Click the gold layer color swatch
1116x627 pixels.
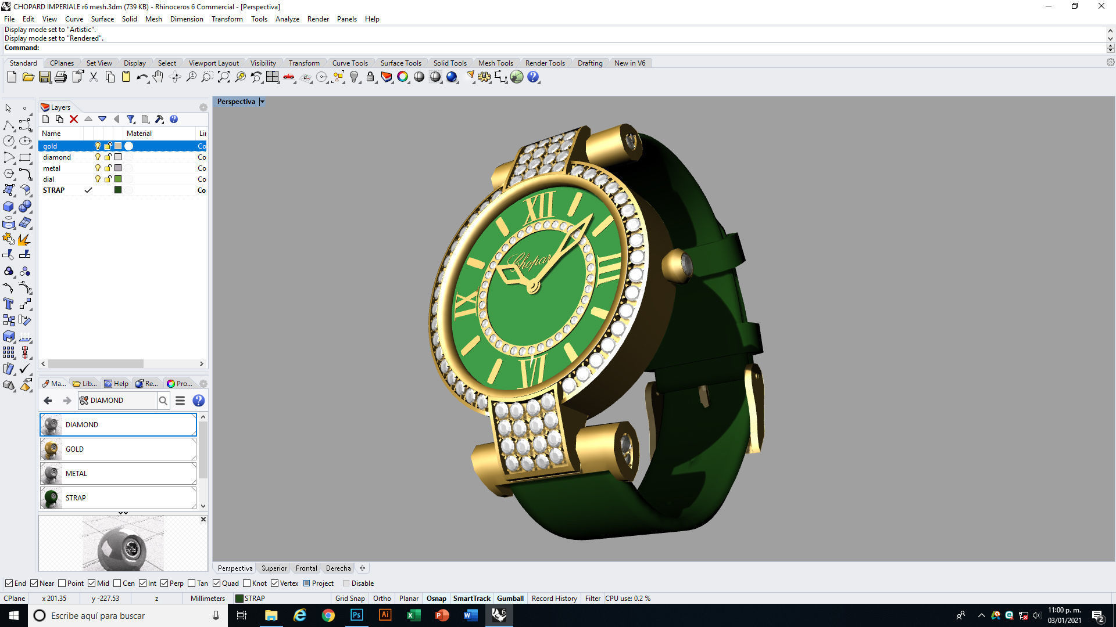pos(118,146)
